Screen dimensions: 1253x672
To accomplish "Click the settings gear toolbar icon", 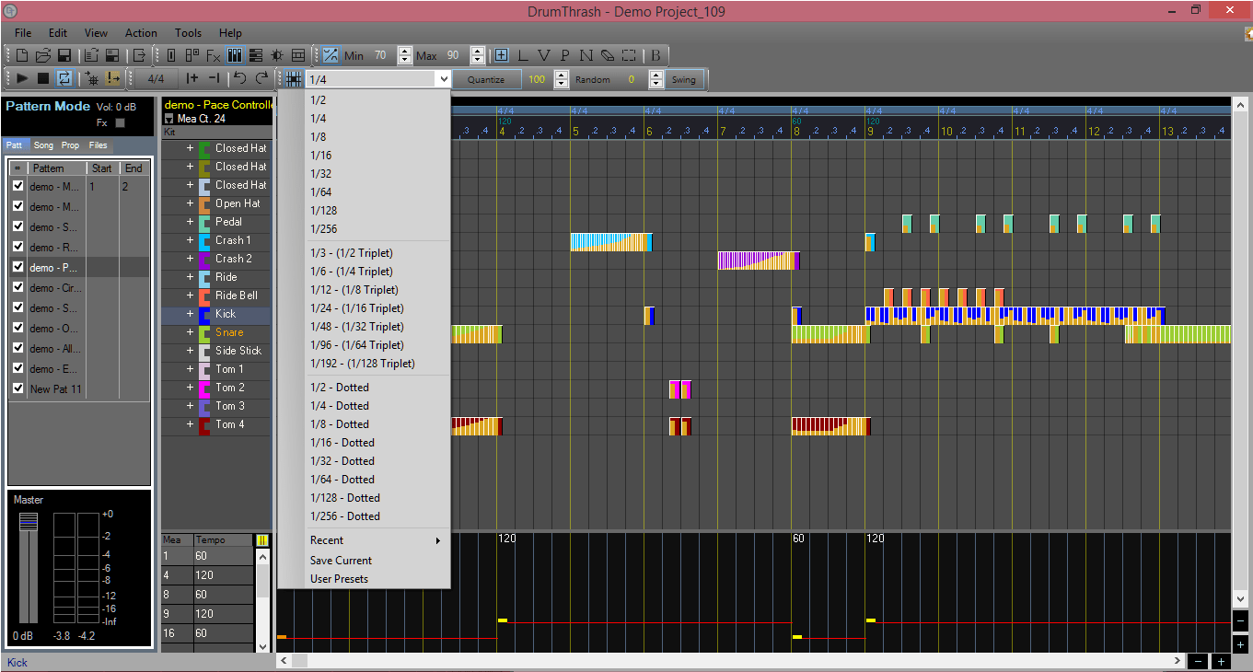I will click(x=277, y=55).
